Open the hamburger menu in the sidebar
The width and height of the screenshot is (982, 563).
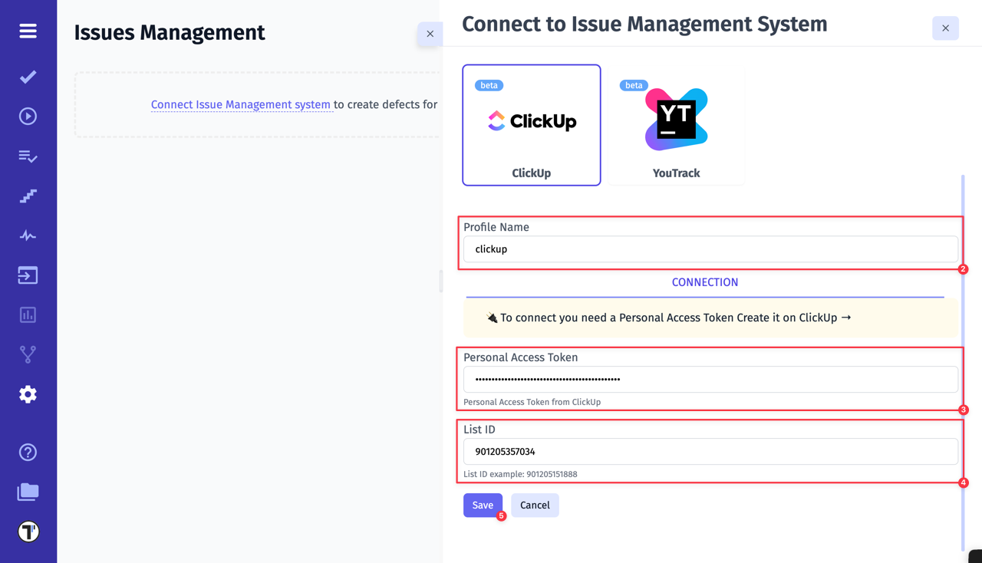pos(28,31)
